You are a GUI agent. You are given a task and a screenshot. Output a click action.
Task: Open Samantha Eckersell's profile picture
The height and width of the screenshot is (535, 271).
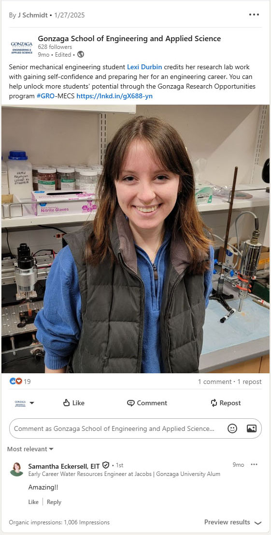point(16,469)
